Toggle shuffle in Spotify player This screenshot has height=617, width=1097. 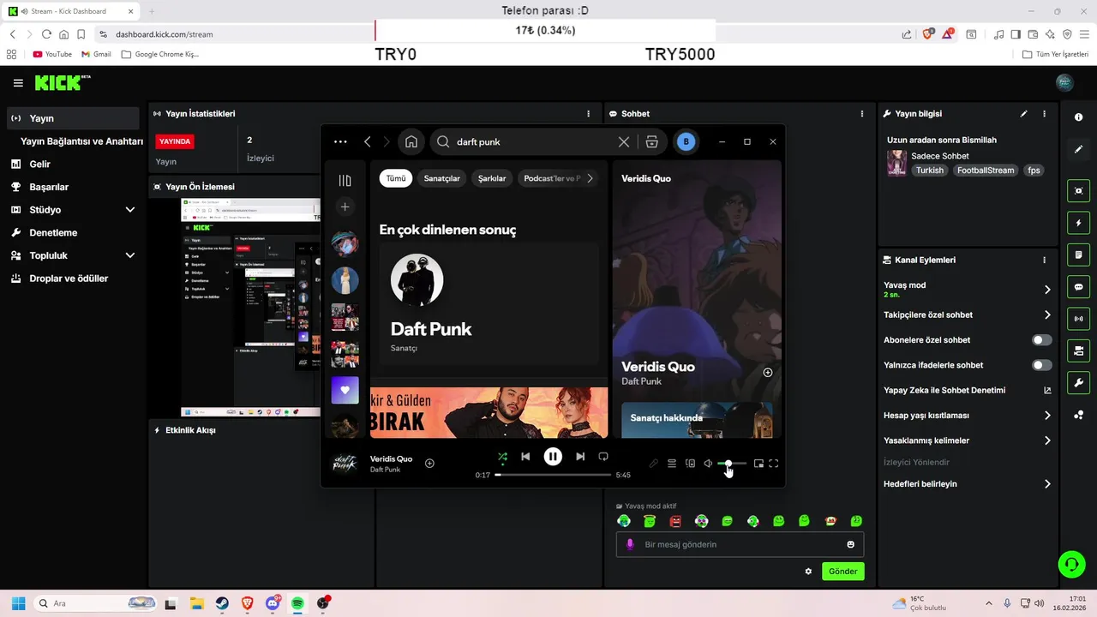pos(502,457)
